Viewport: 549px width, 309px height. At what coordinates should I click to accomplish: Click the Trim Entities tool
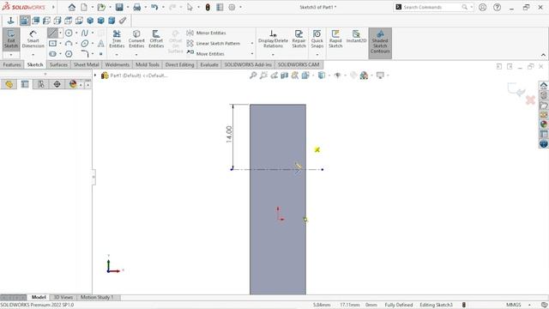point(117,39)
